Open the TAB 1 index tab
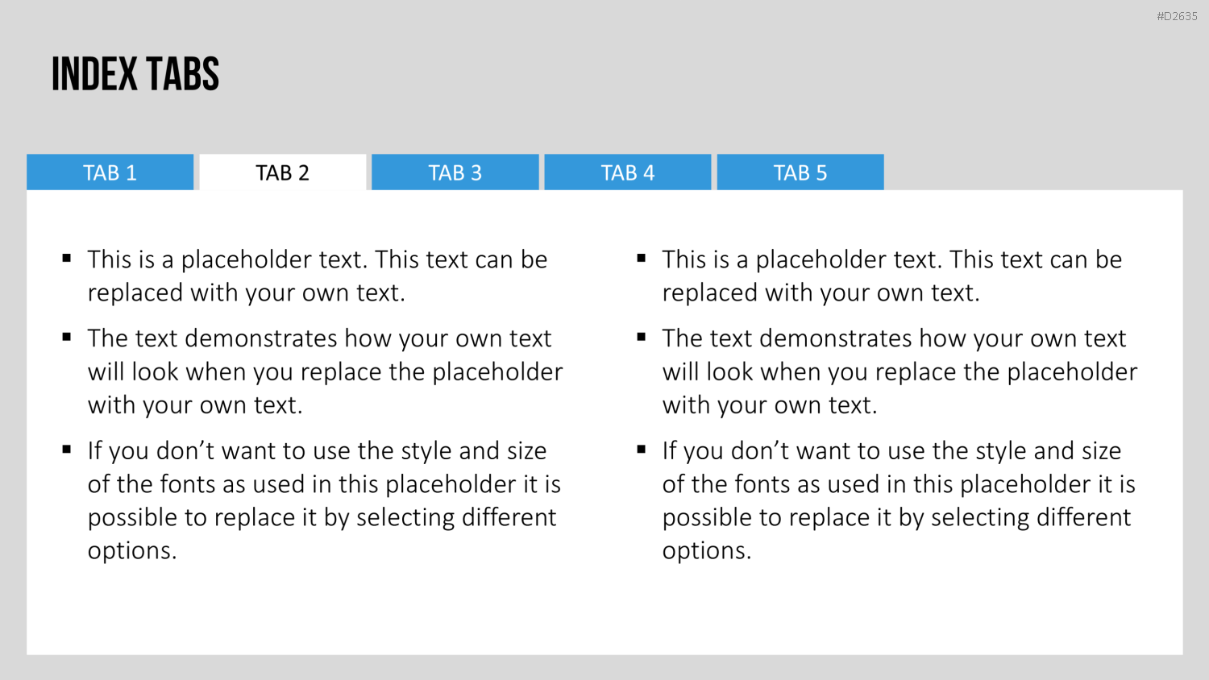The height and width of the screenshot is (680, 1209). click(110, 172)
